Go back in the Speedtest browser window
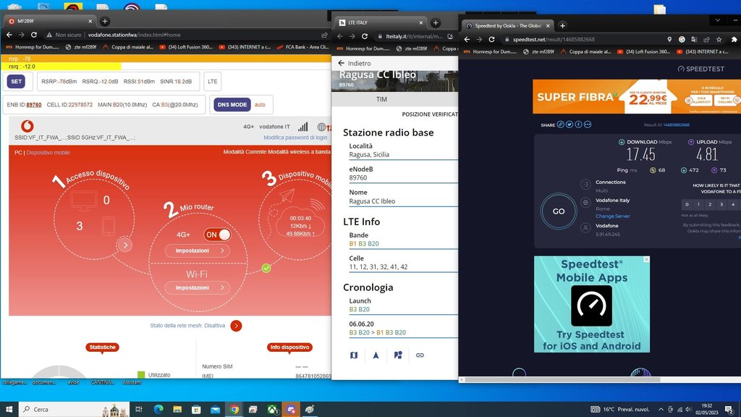741x417 pixels. pos(467,39)
